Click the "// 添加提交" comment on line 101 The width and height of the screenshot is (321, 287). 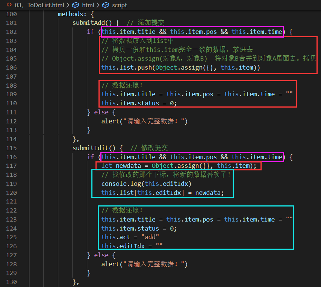pos(145,23)
